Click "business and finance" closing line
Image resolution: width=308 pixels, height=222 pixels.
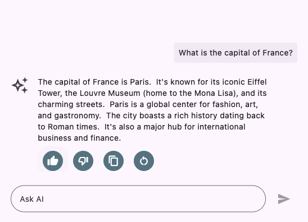[x=78, y=138]
